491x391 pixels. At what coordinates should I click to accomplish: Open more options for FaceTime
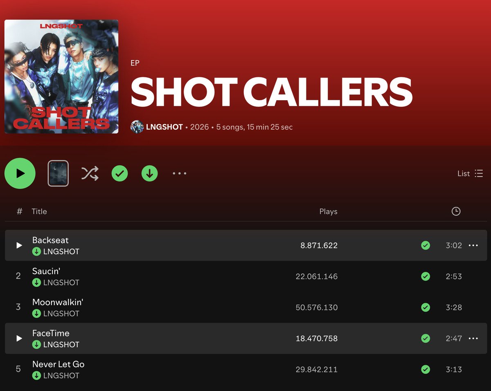tap(473, 339)
